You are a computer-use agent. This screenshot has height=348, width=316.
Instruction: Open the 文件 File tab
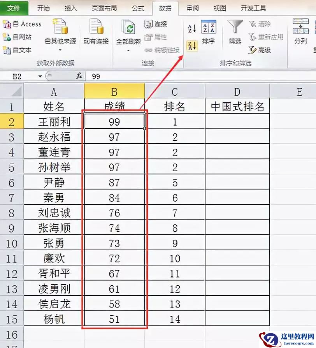[x=14, y=8]
